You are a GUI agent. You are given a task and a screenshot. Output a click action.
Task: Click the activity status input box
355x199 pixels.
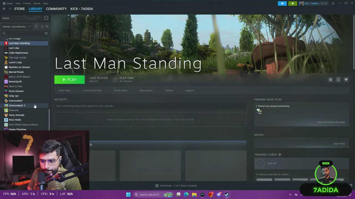150,106
